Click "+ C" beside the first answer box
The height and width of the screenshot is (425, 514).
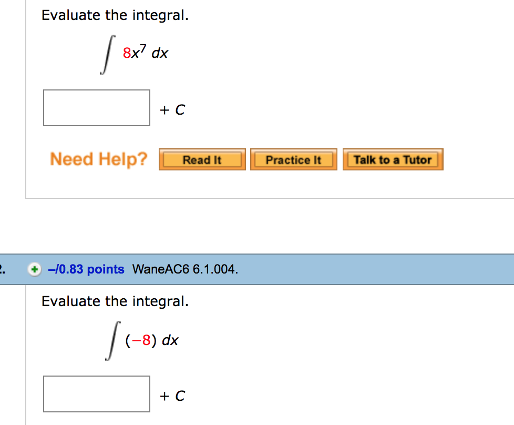173,110
